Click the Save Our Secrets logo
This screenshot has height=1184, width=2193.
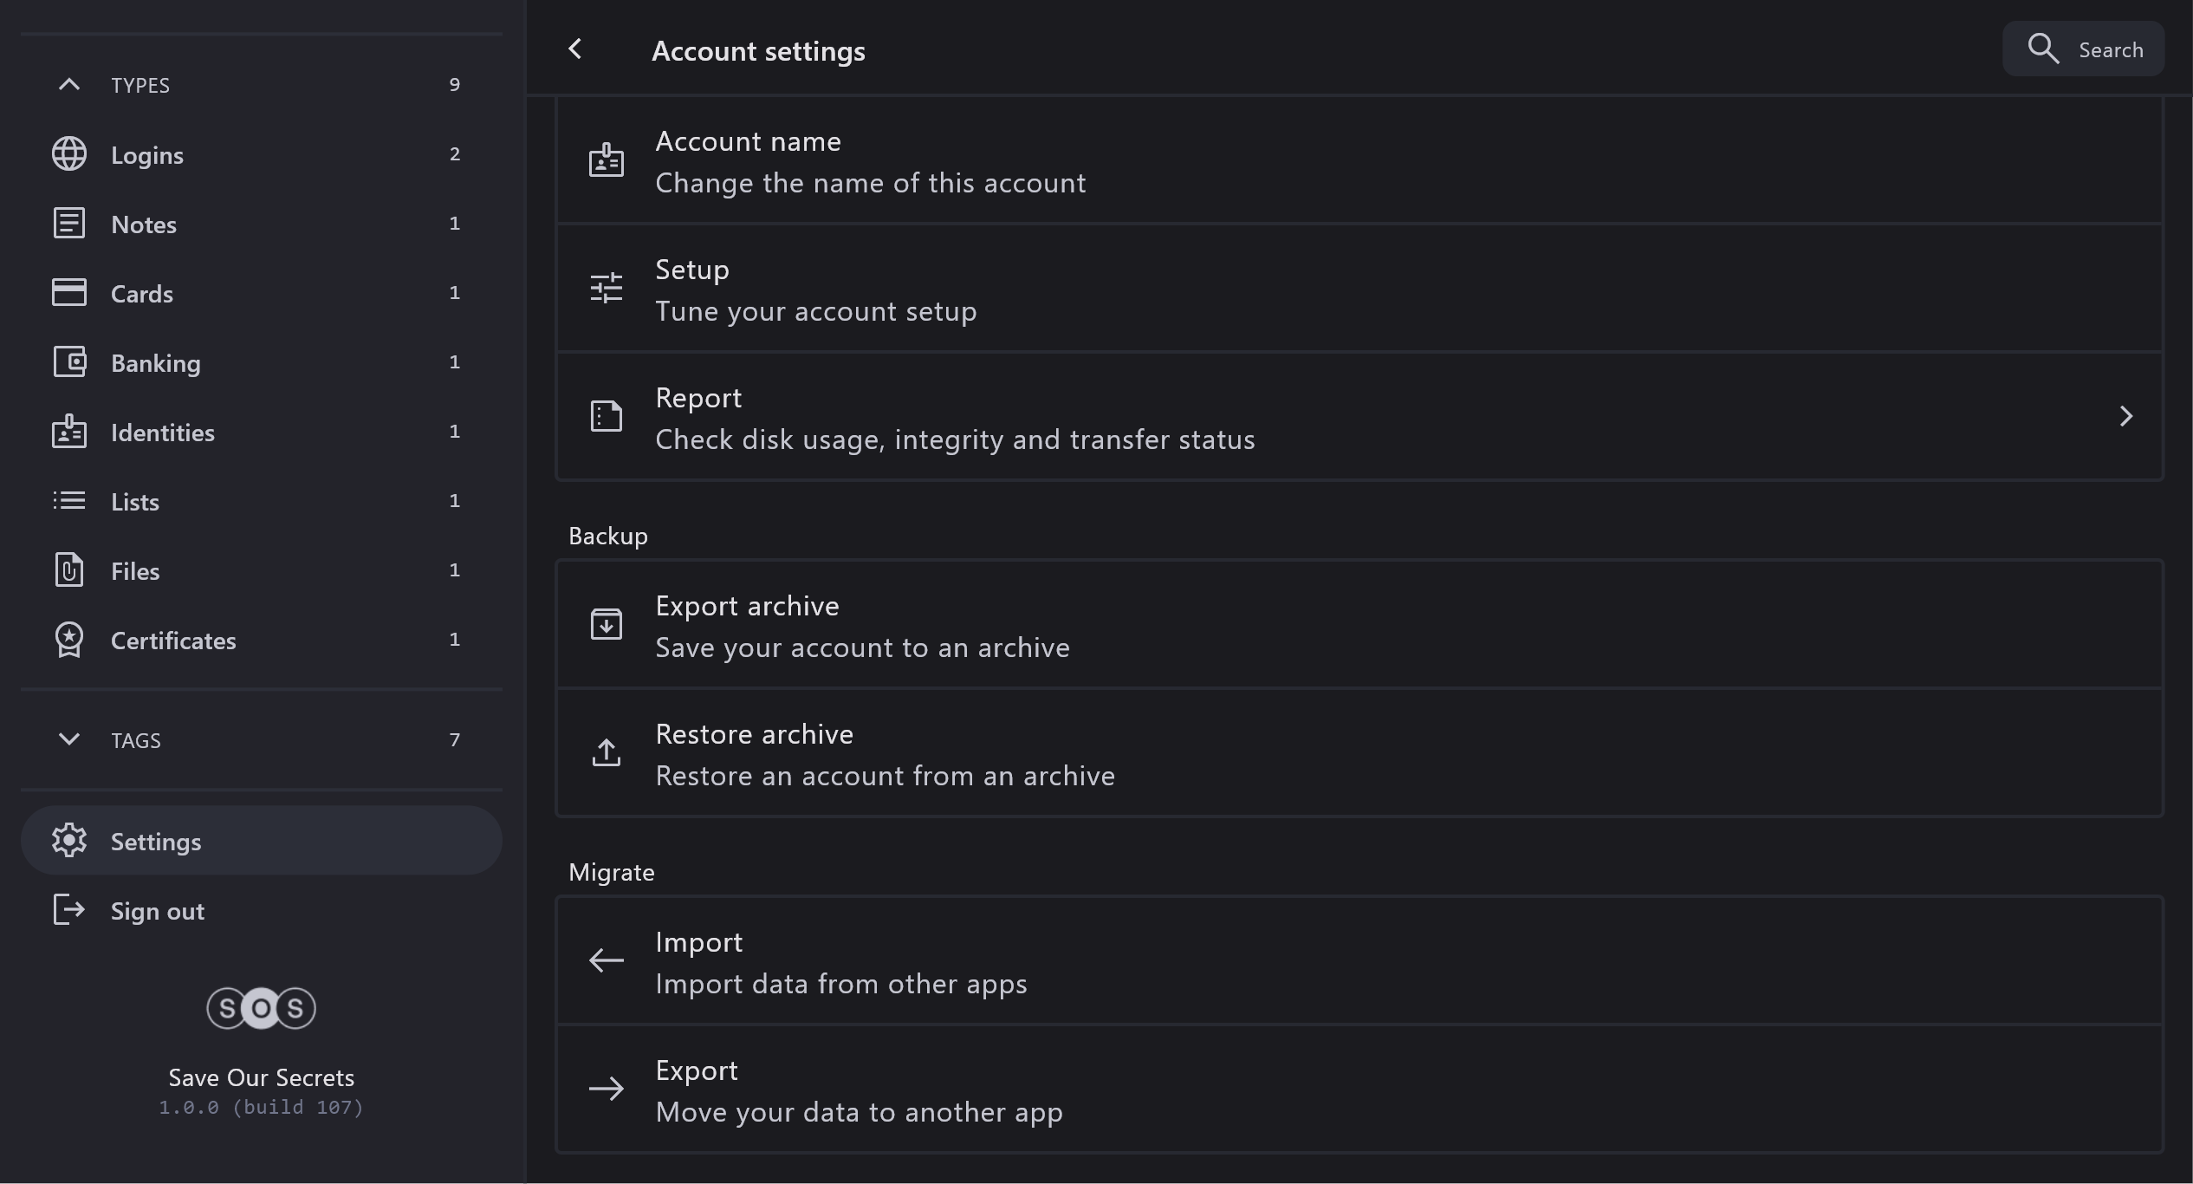pos(261,1008)
